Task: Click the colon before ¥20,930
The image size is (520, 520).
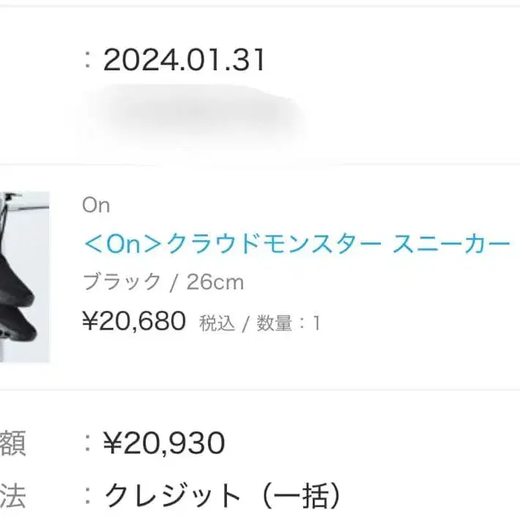Action: pyautogui.click(x=89, y=443)
